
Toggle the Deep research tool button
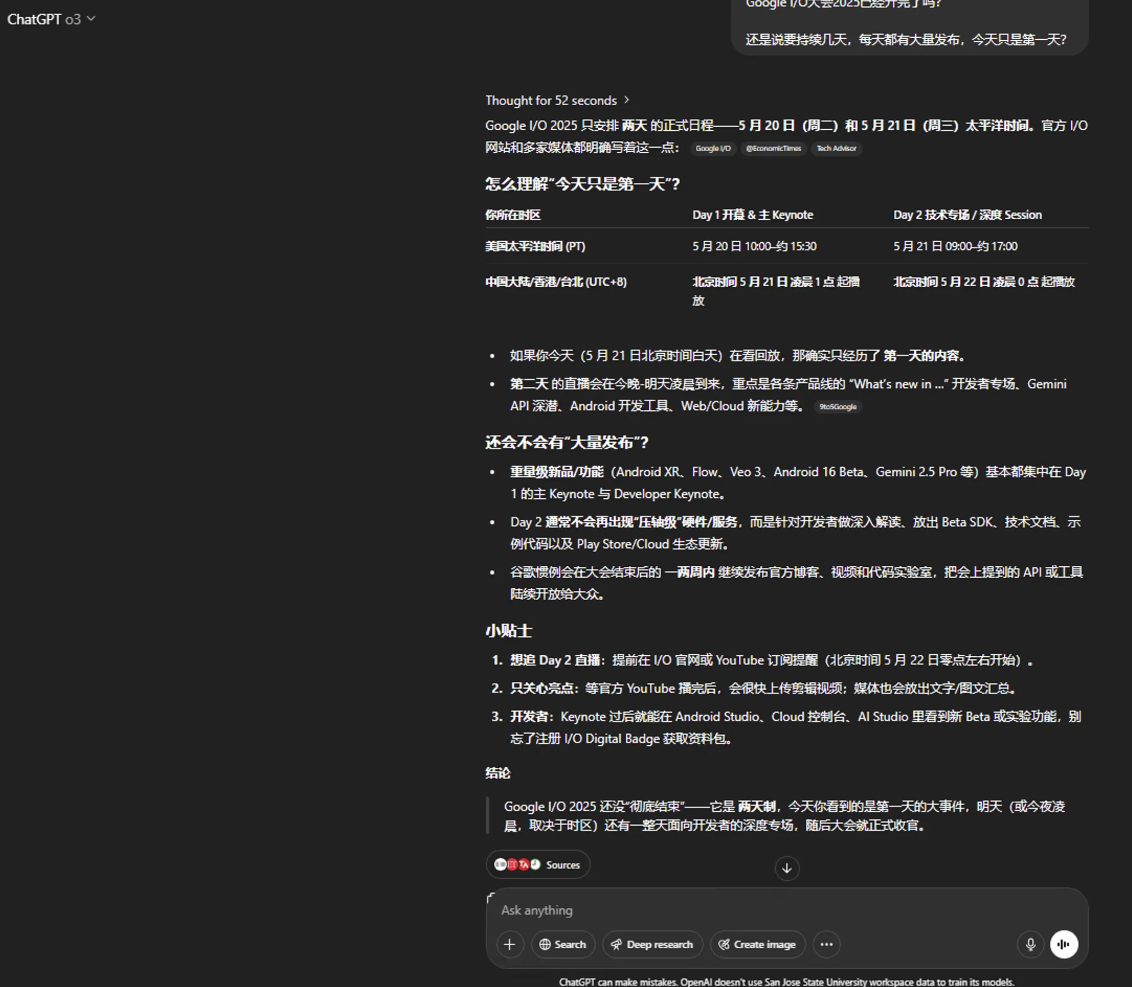(652, 944)
